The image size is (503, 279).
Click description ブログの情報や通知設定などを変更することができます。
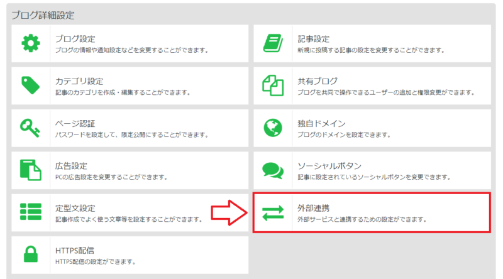point(132,50)
